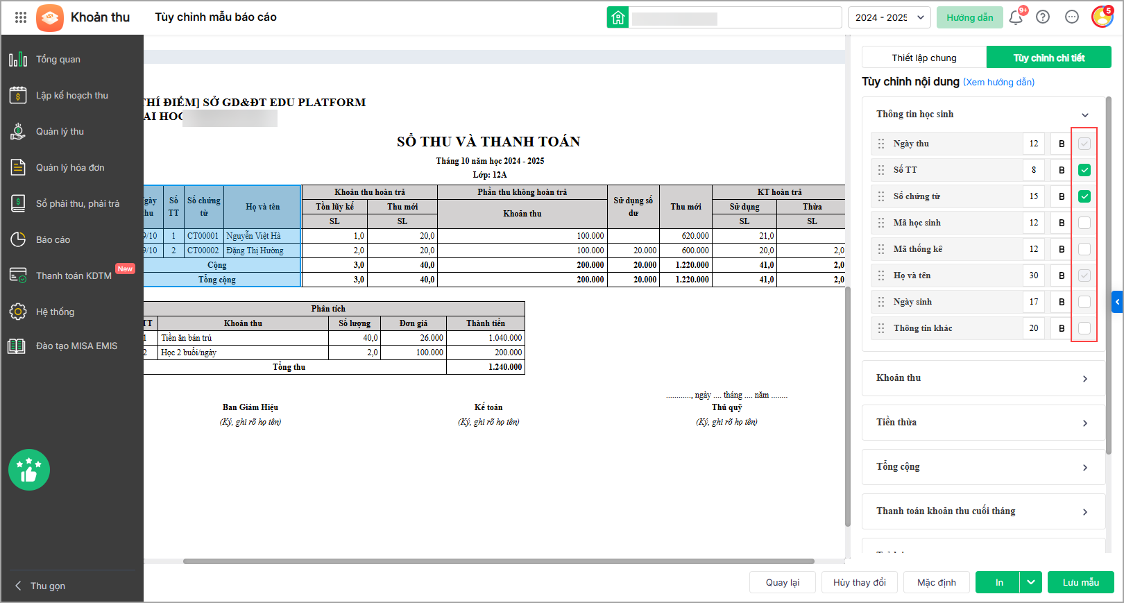The width and height of the screenshot is (1124, 603).
Task: Enable the Mã học sinh checkbox
Action: point(1084,223)
